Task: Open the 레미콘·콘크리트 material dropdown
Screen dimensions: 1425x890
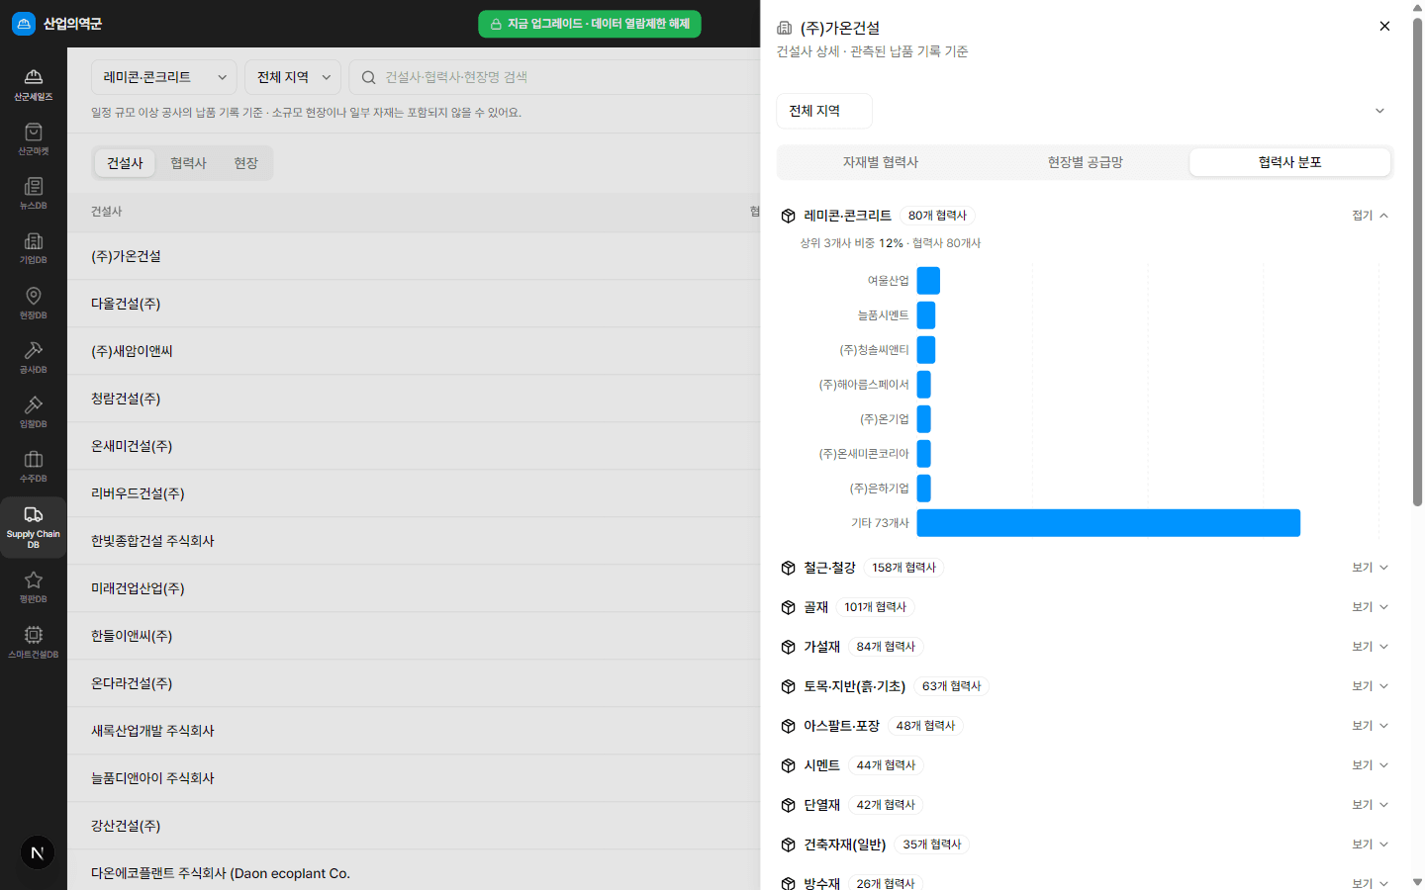Action: (164, 77)
